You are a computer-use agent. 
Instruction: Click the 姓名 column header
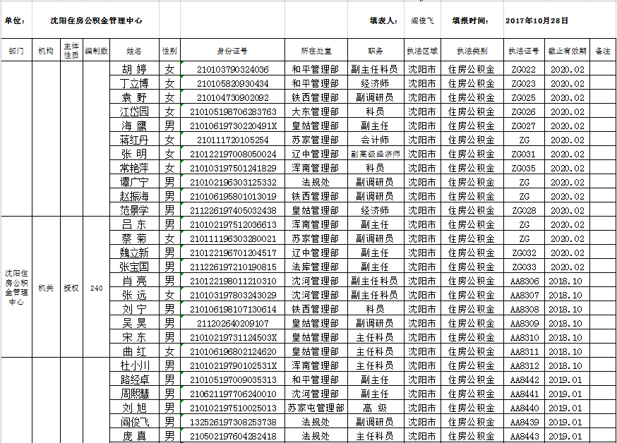click(x=134, y=51)
